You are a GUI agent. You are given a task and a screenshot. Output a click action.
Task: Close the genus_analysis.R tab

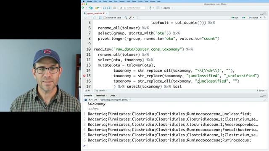[x=106, y=13]
